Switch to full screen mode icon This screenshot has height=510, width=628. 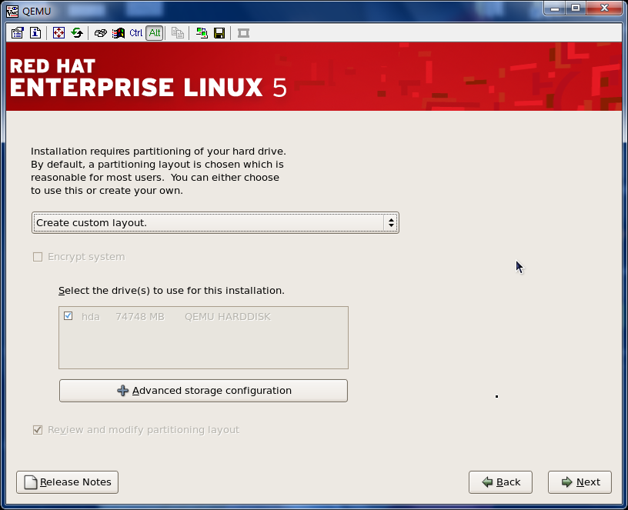(x=58, y=33)
